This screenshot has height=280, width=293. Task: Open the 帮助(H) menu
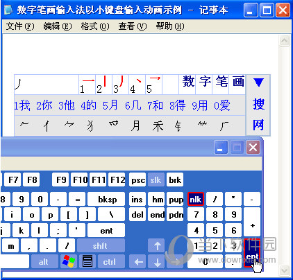[x=170, y=26]
